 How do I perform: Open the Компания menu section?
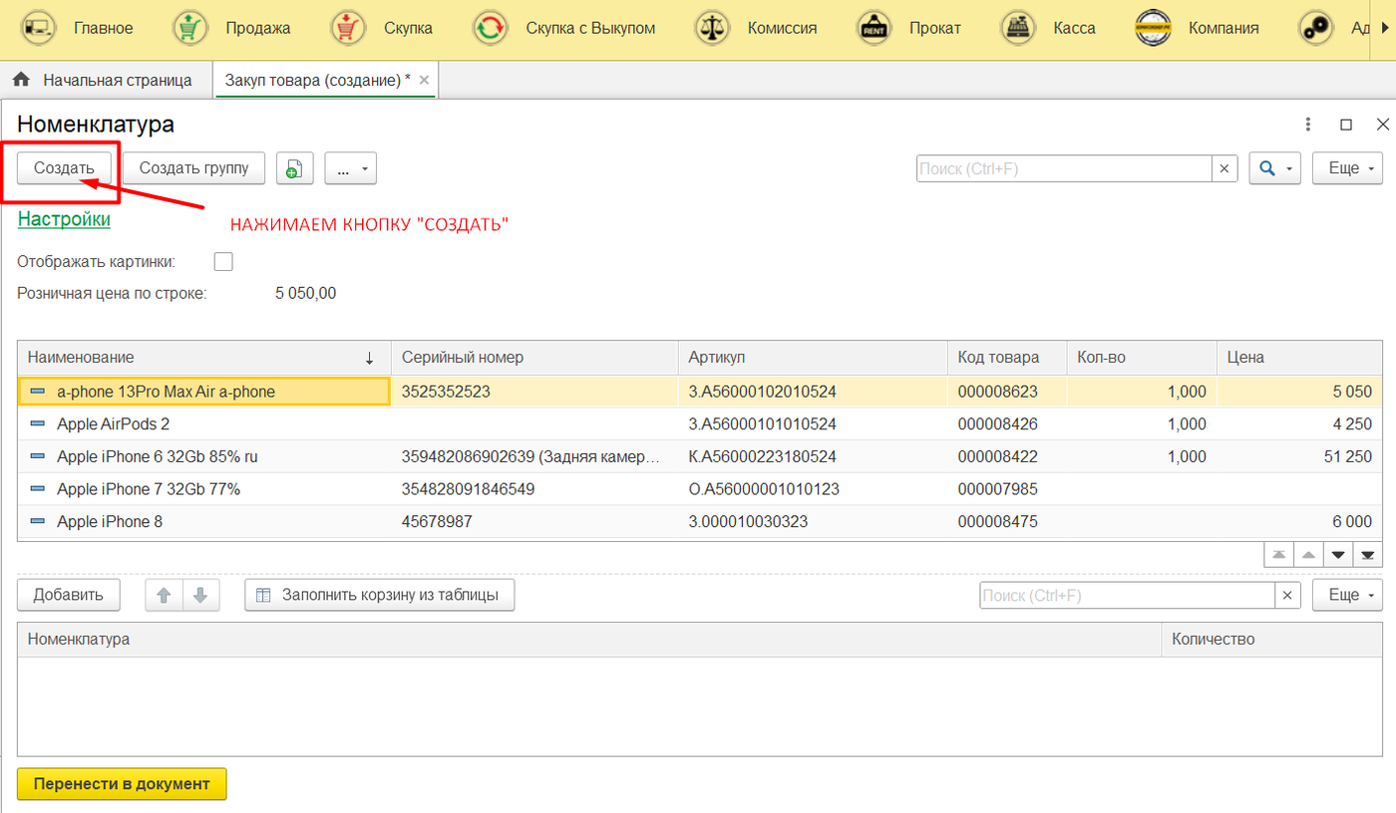[1223, 28]
